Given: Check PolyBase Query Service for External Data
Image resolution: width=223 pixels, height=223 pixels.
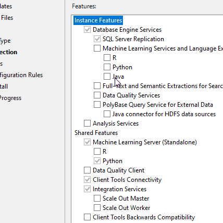Looking at the screenshot, I should point(97,105).
